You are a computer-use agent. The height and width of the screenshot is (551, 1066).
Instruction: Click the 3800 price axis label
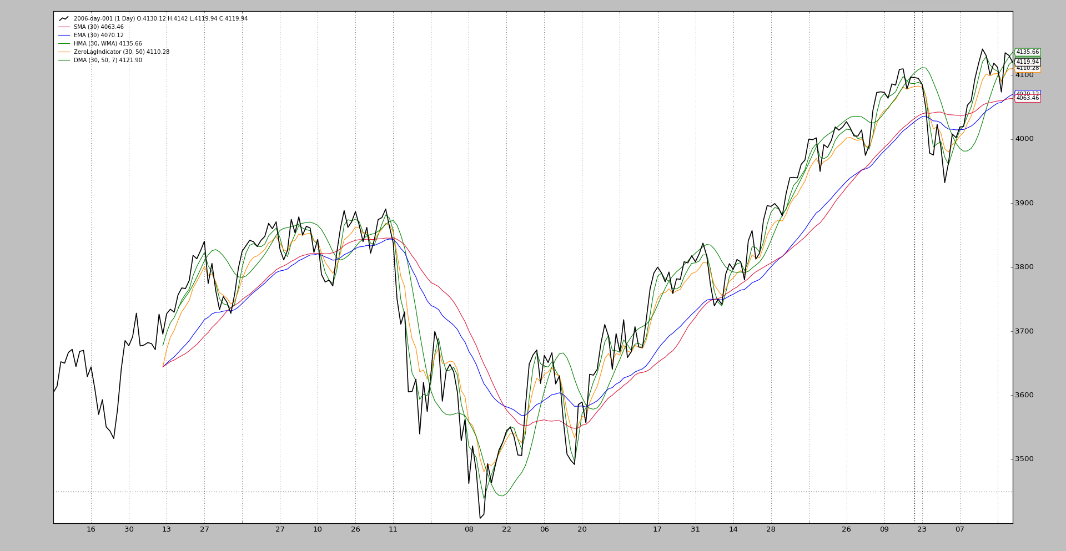pos(1025,267)
